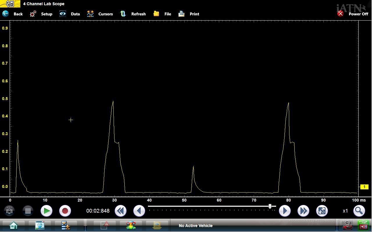This screenshot has width=372, height=232.
Task: Expand the scope view to full screen
Action: coord(322,211)
